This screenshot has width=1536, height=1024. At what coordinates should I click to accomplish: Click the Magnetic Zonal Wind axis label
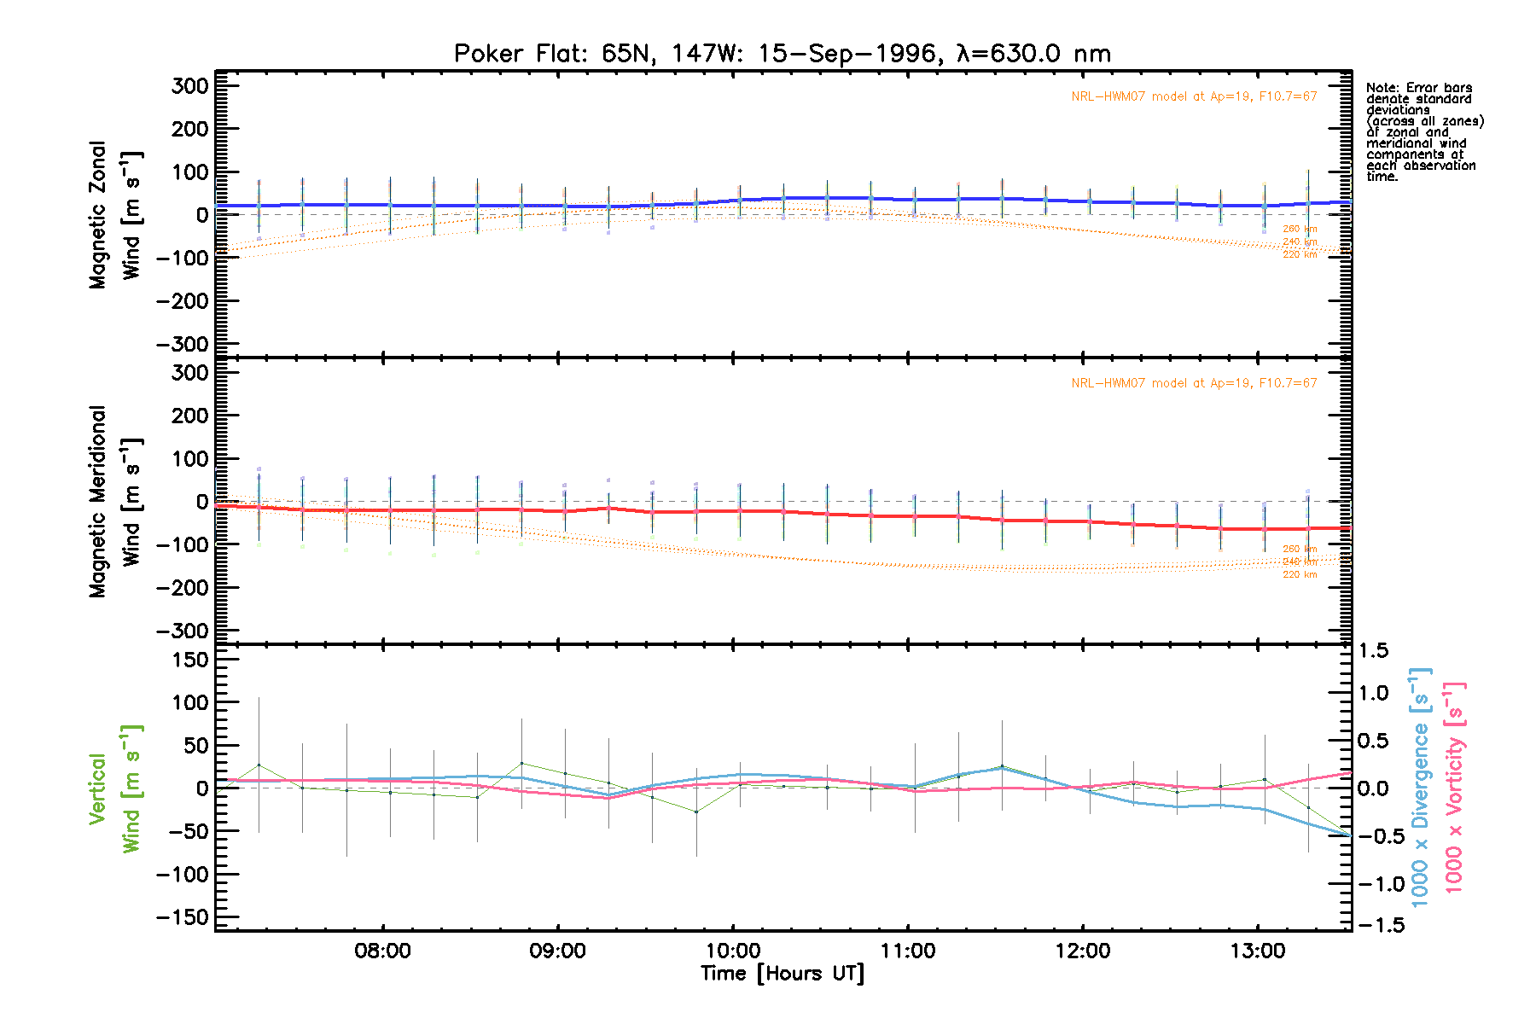click(114, 215)
